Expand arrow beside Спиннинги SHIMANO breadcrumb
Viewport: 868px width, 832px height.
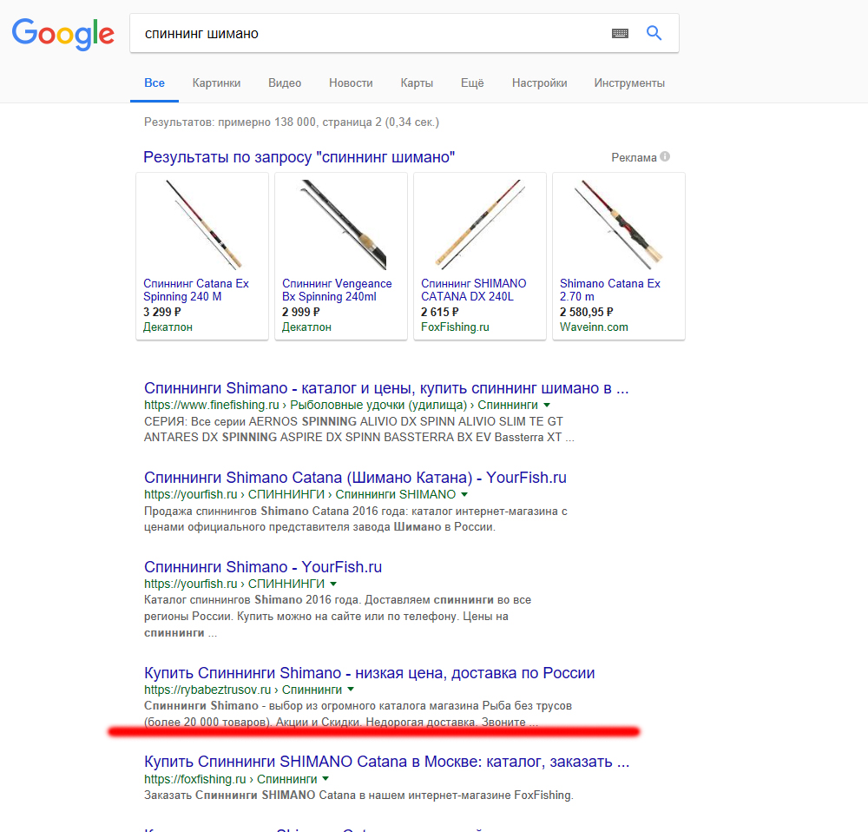coord(464,495)
